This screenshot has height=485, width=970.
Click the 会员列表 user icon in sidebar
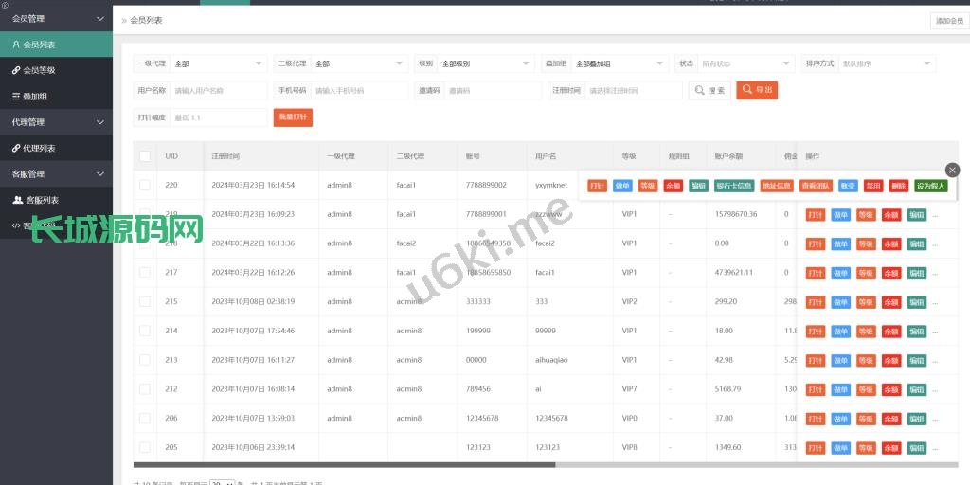[x=16, y=45]
